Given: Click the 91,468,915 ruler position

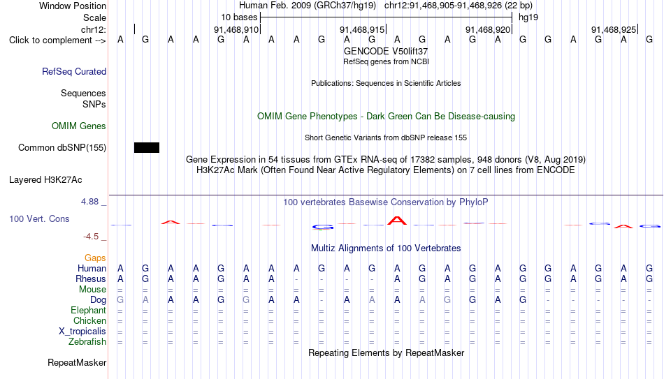Looking at the screenshot, I should pos(362,29).
